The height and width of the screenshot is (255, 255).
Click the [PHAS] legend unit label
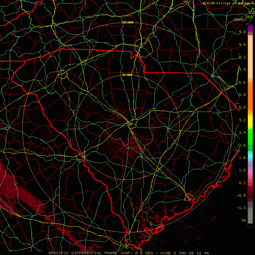[x=239, y=20]
